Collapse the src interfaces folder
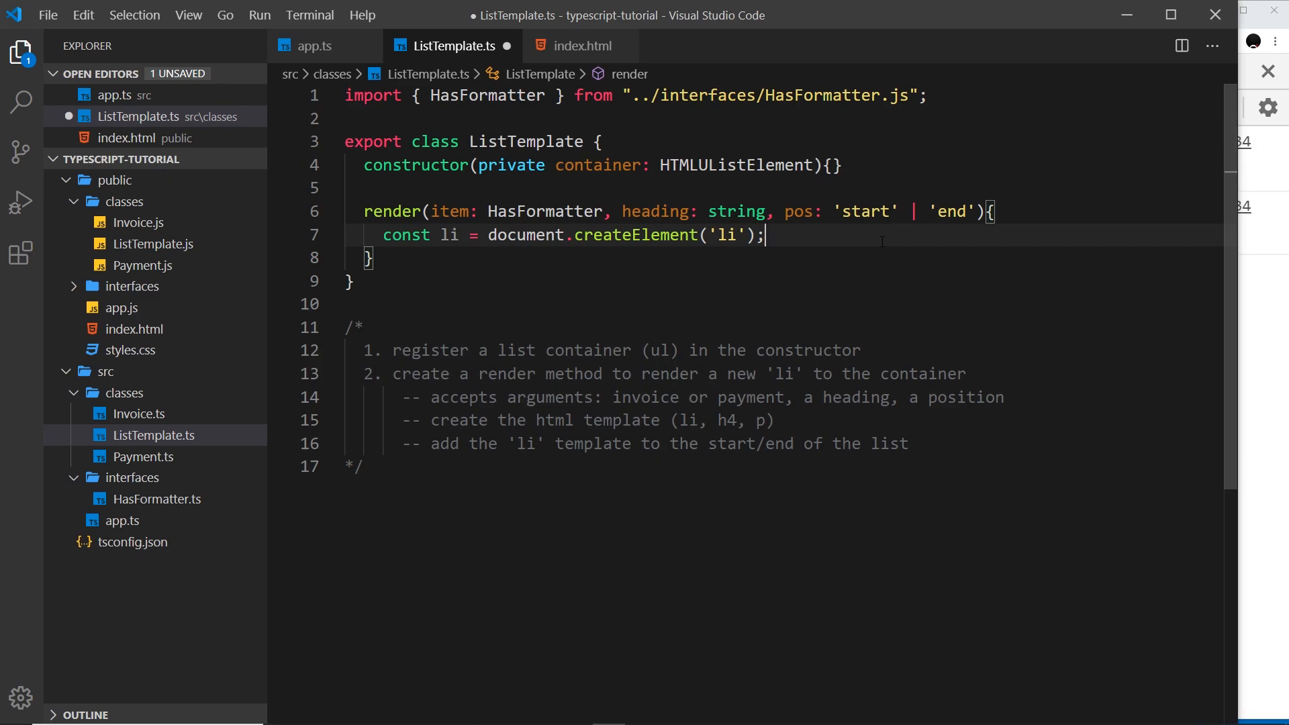Screen dimensions: 1289x725 coord(74,477)
